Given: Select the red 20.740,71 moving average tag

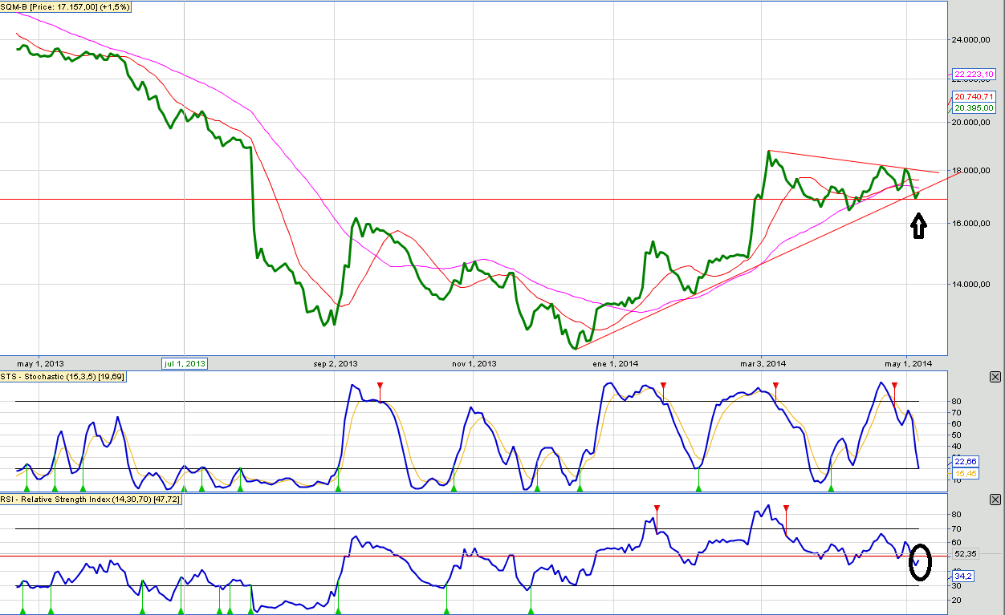Looking at the screenshot, I should [974, 96].
